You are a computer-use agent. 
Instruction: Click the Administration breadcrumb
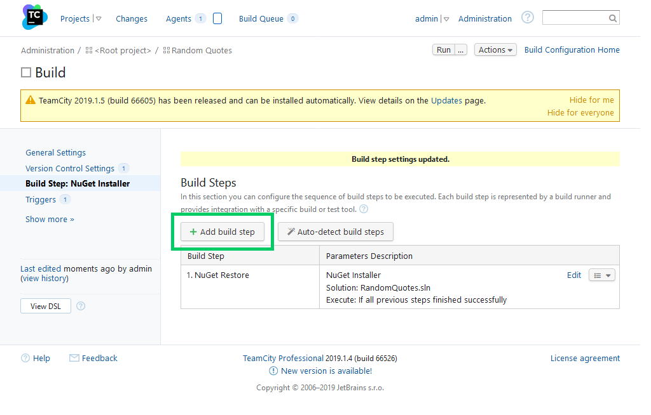coord(47,51)
